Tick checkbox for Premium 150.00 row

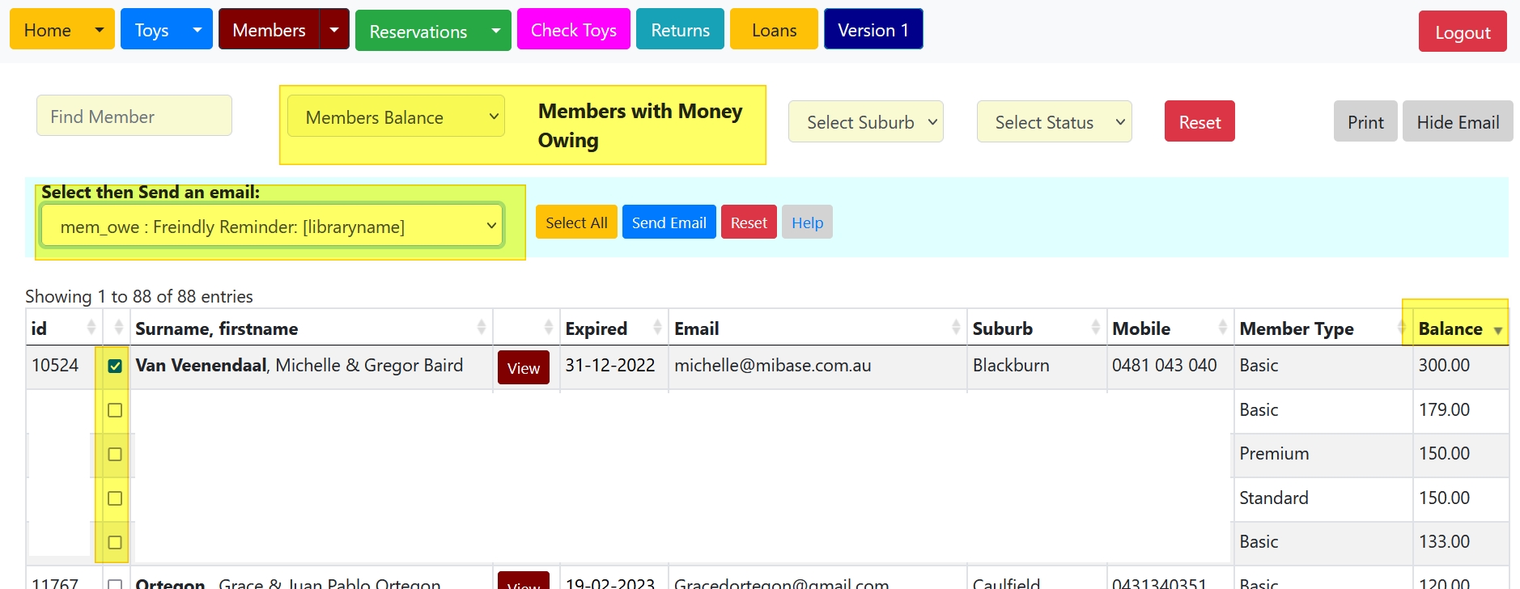click(x=115, y=455)
